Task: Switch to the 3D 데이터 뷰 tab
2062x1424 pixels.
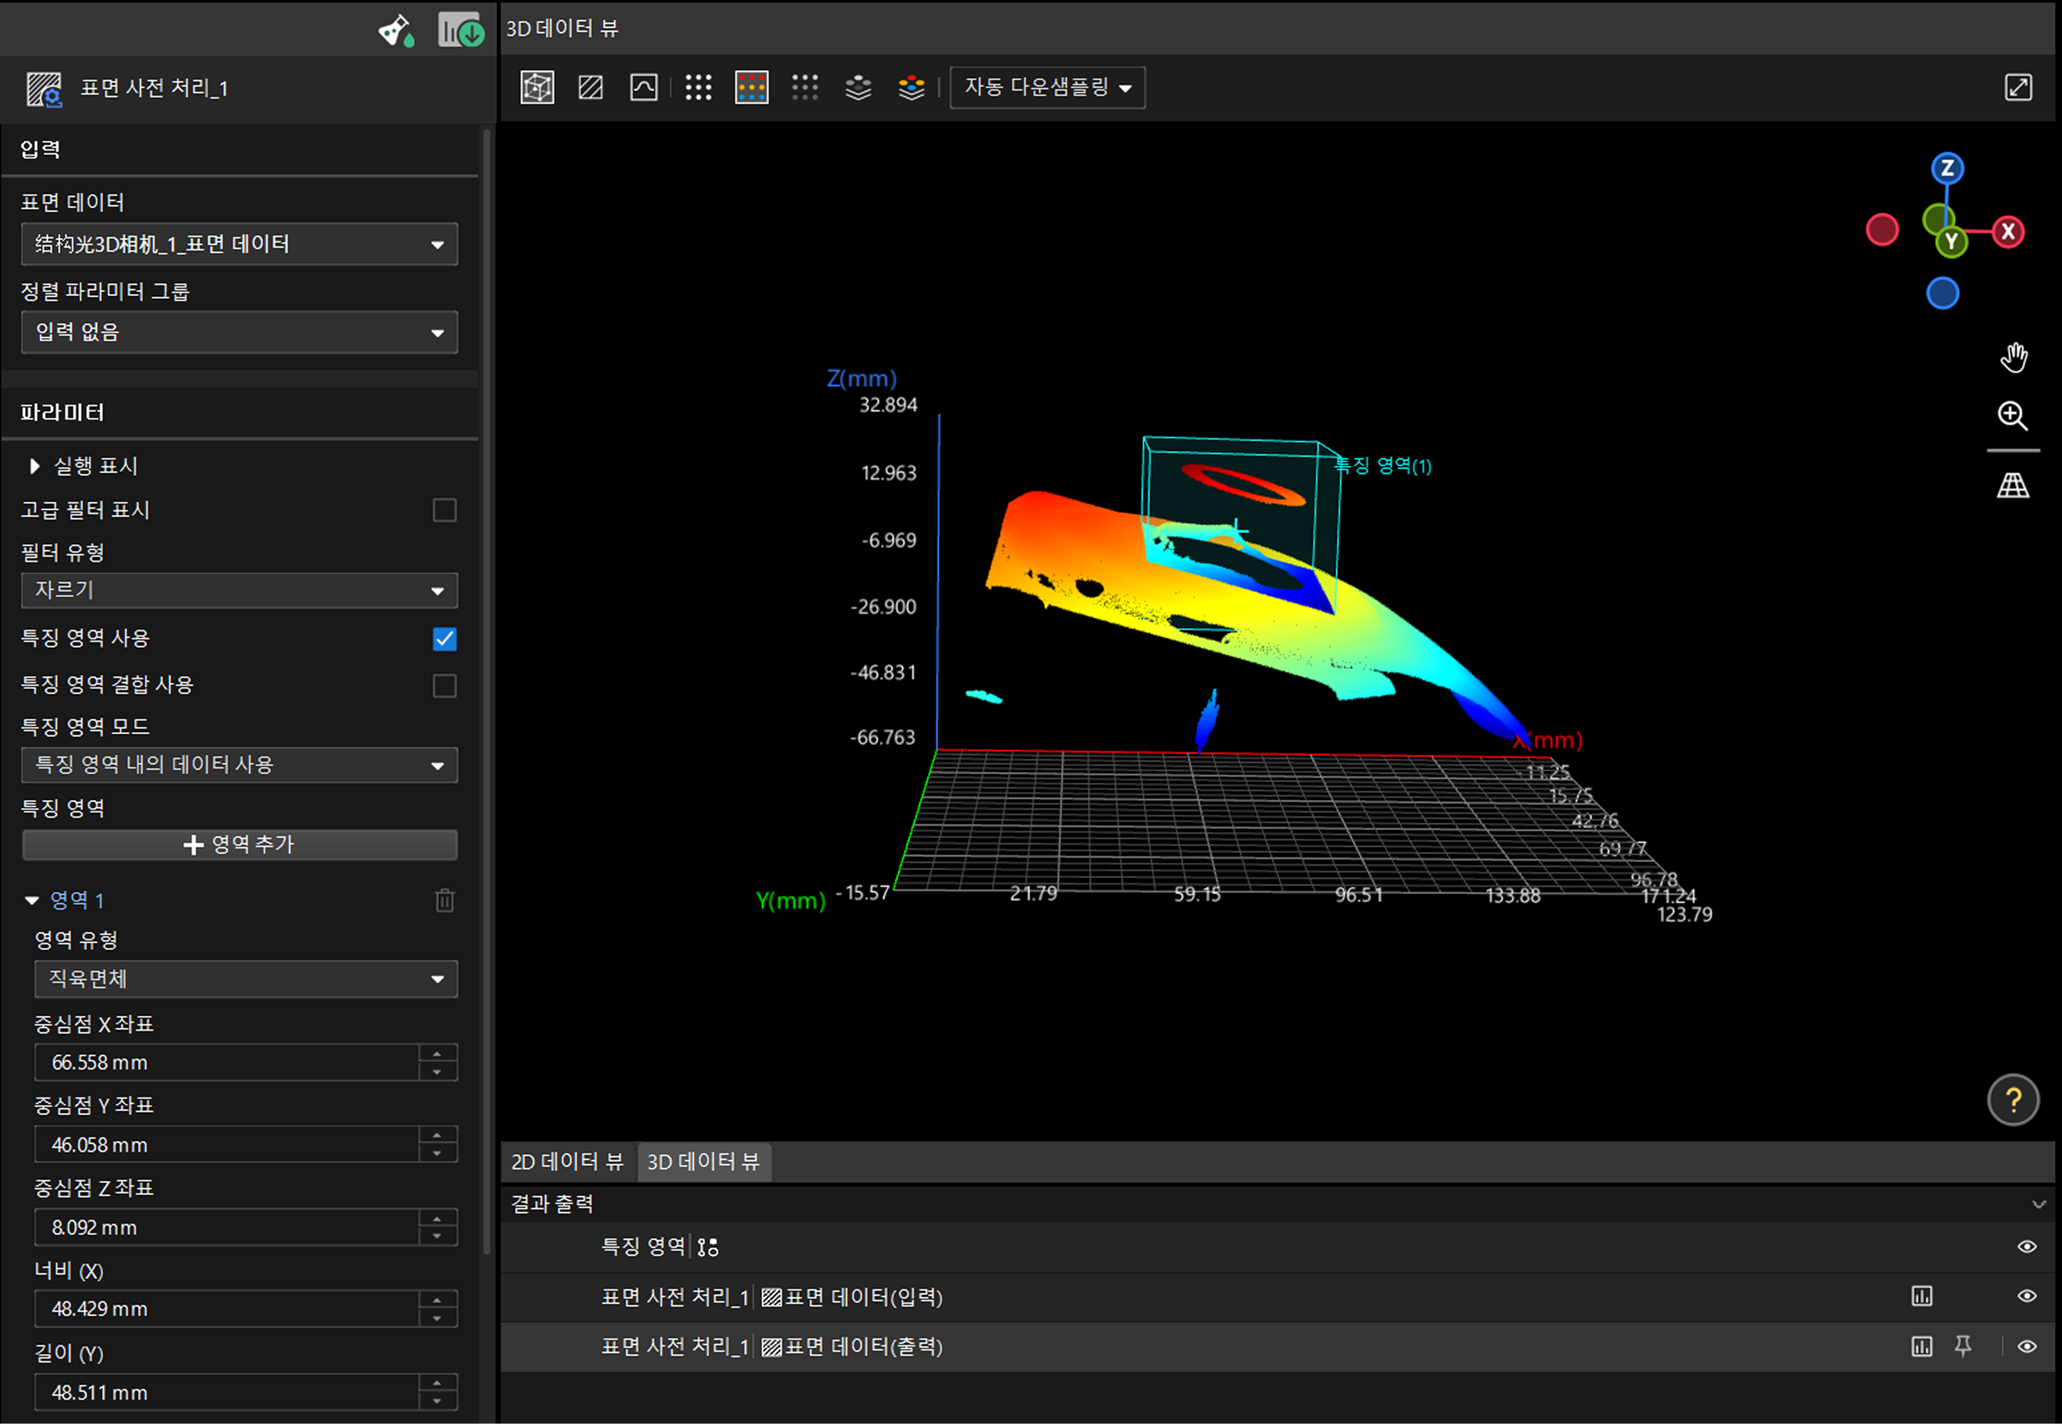Action: [704, 1162]
